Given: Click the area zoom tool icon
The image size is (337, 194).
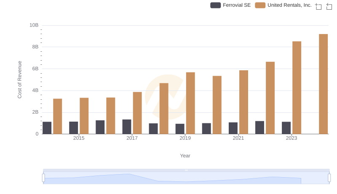Looking at the screenshot, I should pyautogui.click(x=318, y=6).
